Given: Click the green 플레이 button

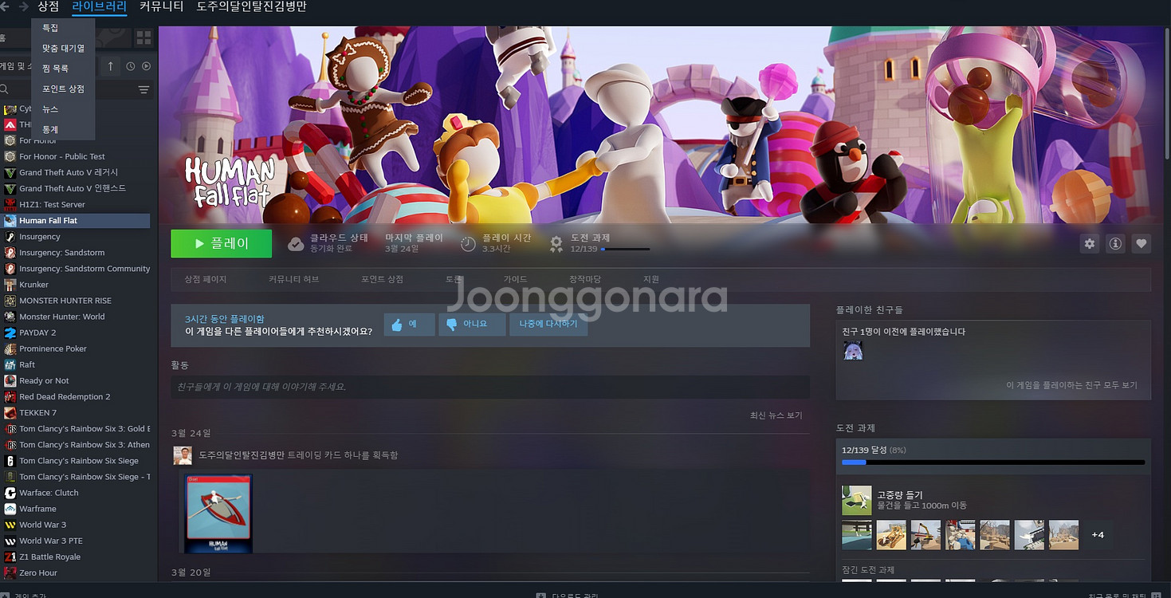Looking at the screenshot, I should pyautogui.click(x=221, y=244).
